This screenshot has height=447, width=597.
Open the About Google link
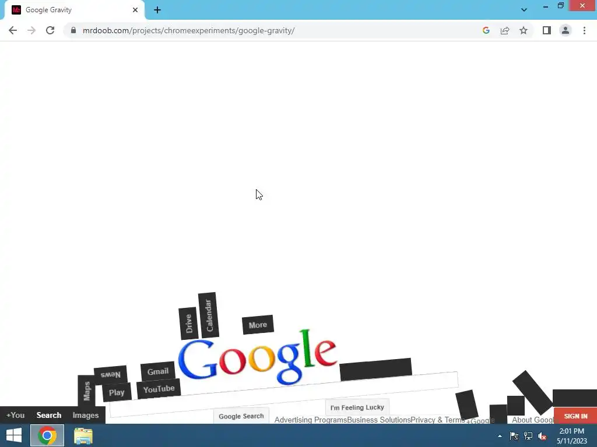click(x=532, y=420)
